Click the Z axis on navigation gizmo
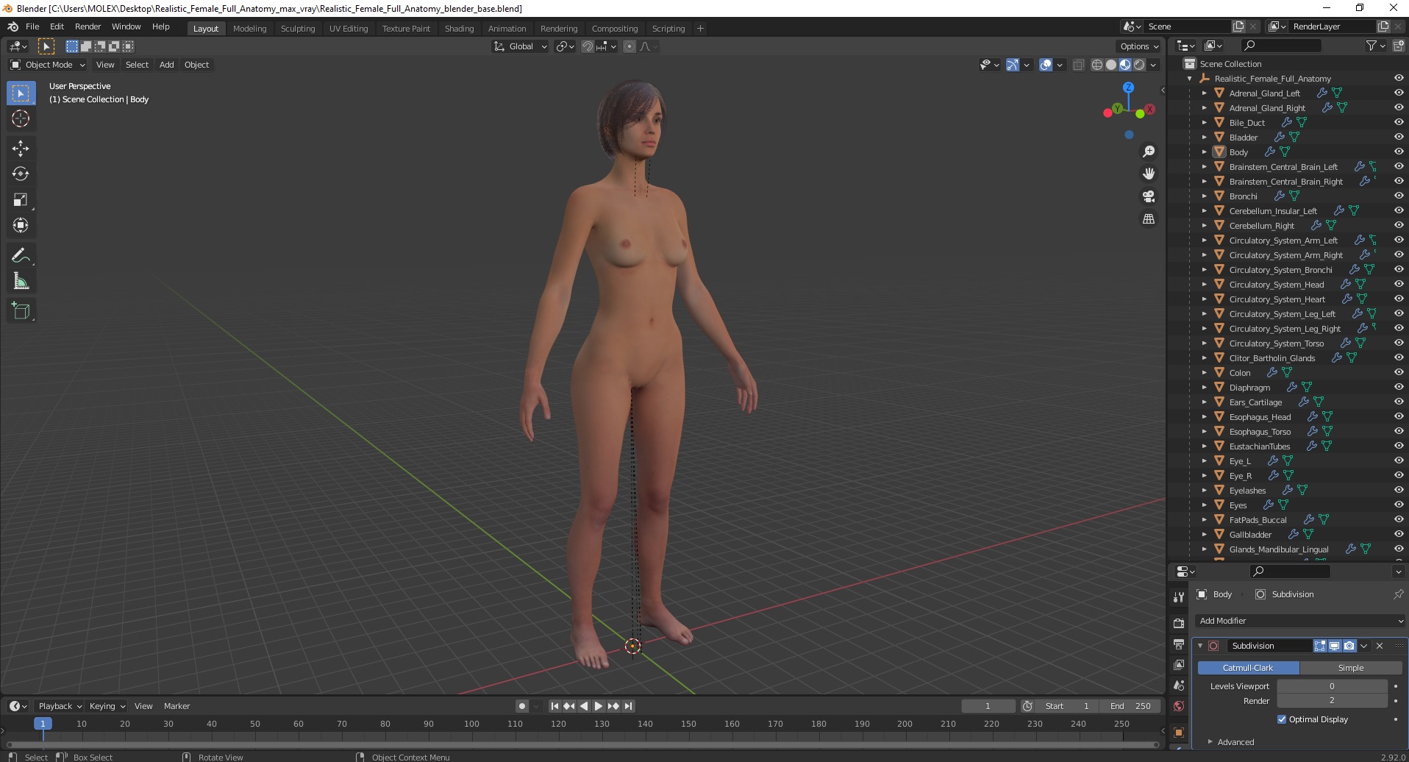This screenshot has width=1409, height=762. (x=1128, y=87)
